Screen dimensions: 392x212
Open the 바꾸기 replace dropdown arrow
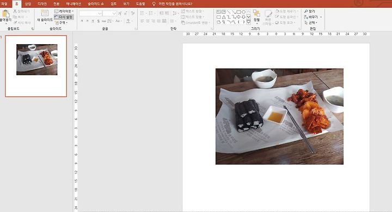point(321,17)
